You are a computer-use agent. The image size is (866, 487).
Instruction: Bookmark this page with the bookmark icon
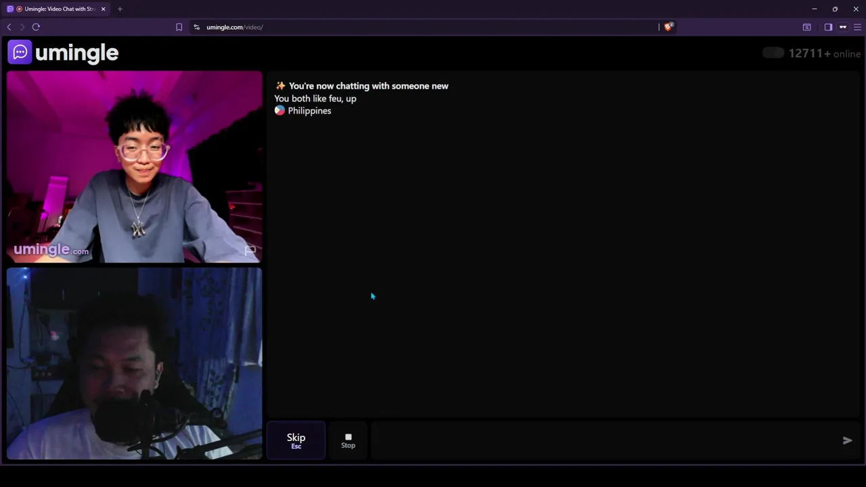click(x=179, y=27)
